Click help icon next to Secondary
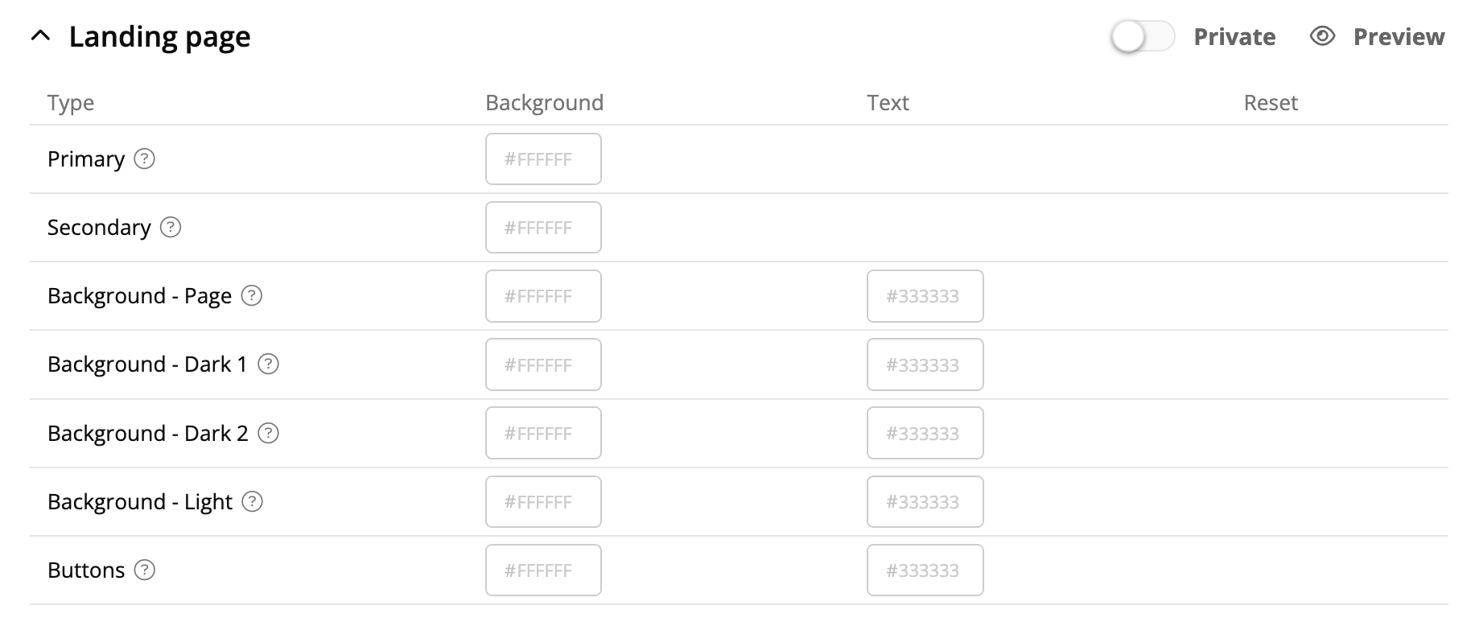This screenshot has width=1471, height=626. pyautogui.click(x=171, y=228)
